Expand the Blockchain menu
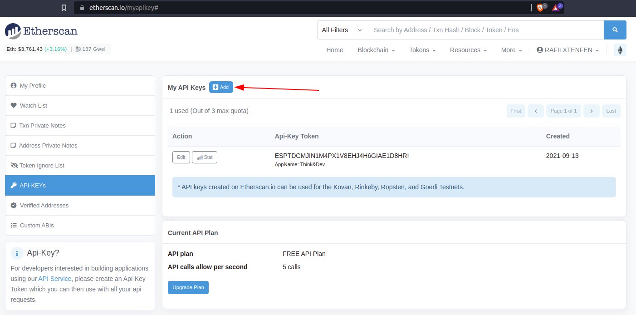636x315 pixels. 376,50
